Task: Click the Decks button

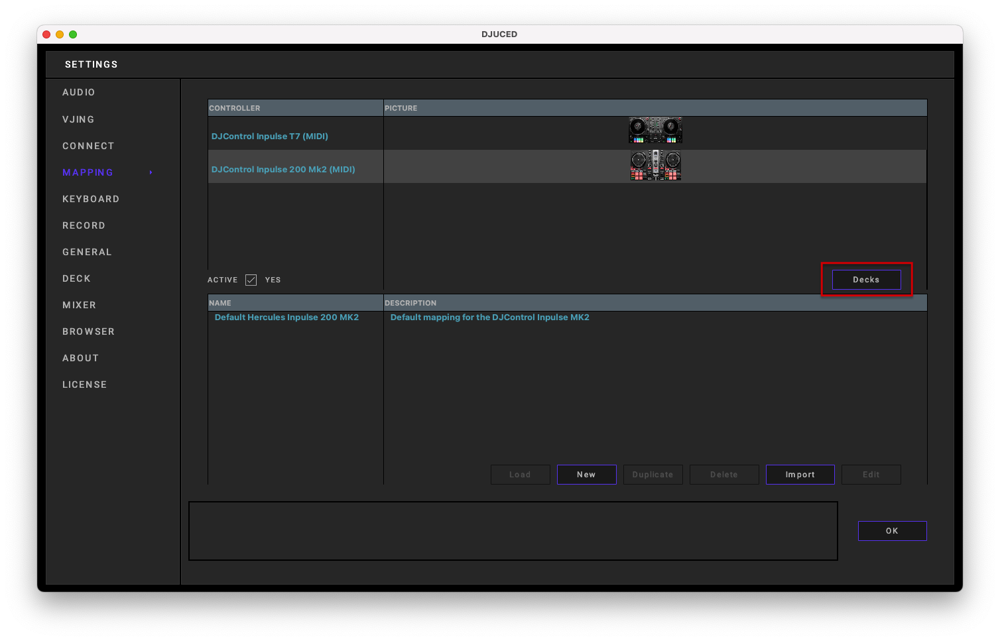Action: 866,279
